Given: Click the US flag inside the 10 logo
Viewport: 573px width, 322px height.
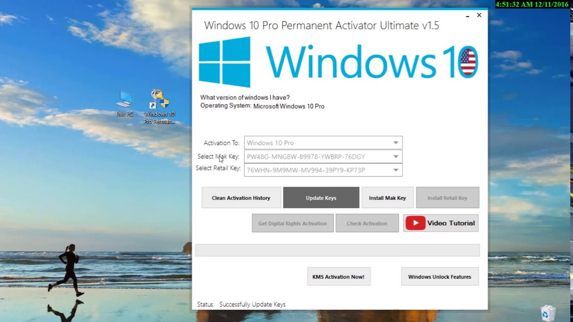Looking at the screenshot, I should pos(468,63).
